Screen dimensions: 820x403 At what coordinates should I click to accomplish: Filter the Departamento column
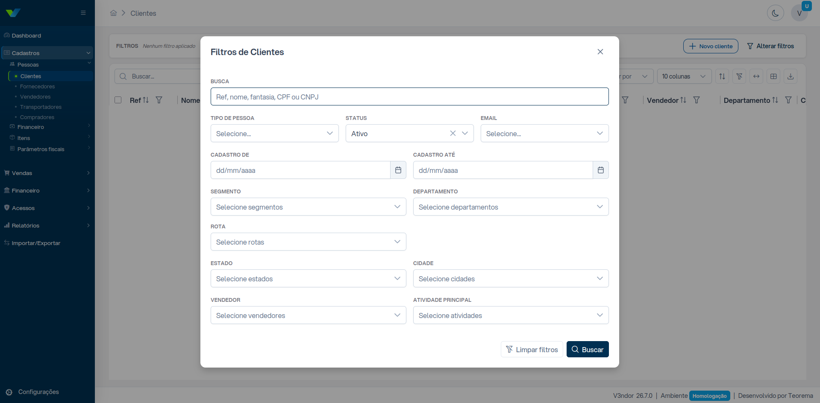[x=788, y=100]
